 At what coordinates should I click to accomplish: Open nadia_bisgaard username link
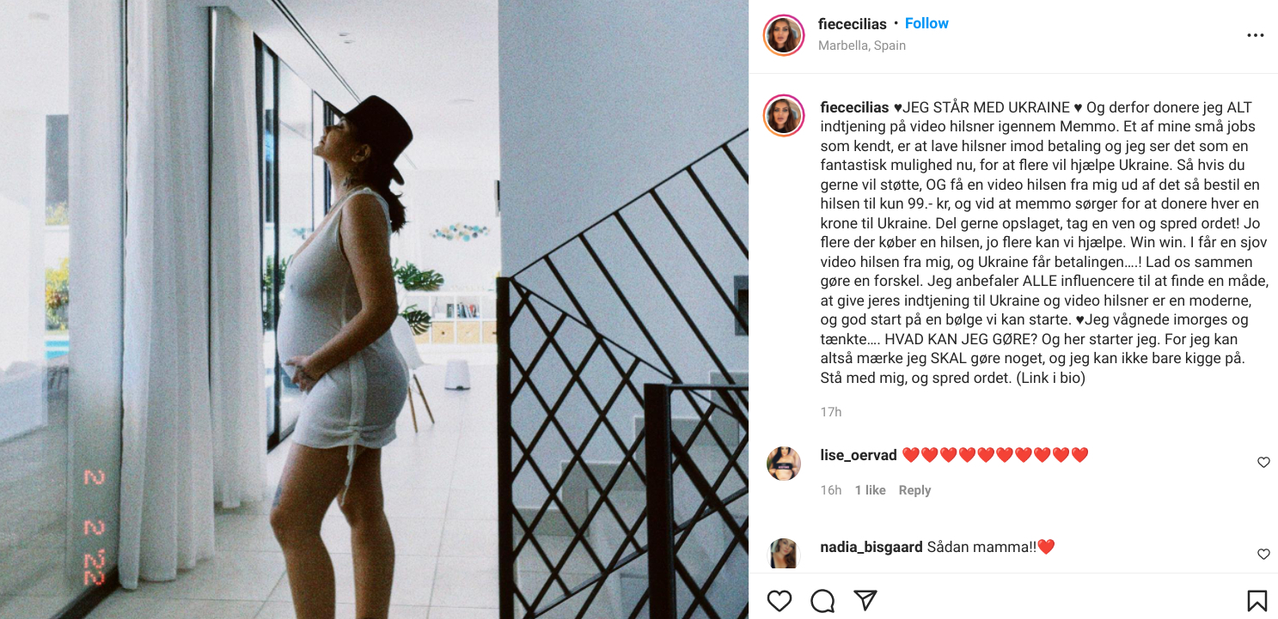click(x=871, y=547)
